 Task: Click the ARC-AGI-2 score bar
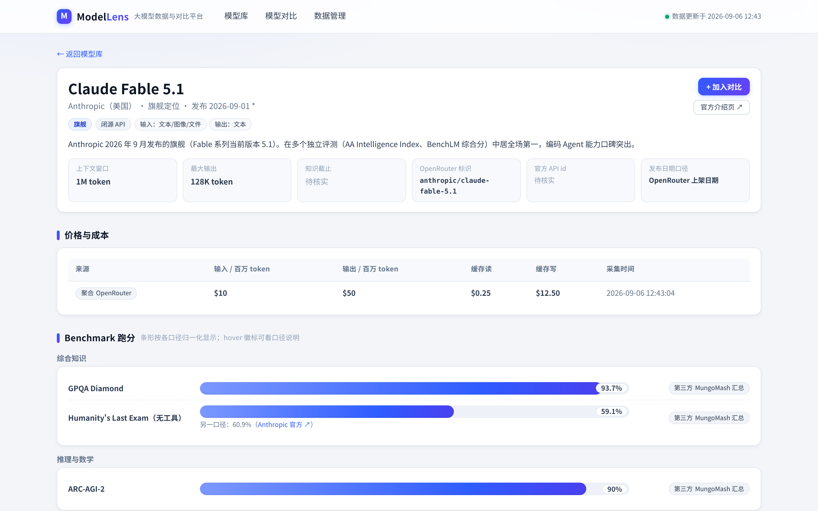(414, 489)
